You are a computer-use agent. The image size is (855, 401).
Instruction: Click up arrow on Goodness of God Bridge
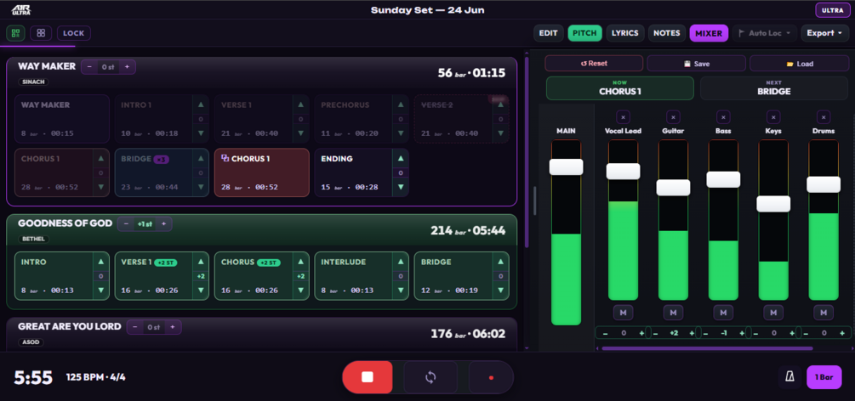click(x=501, y=262)
